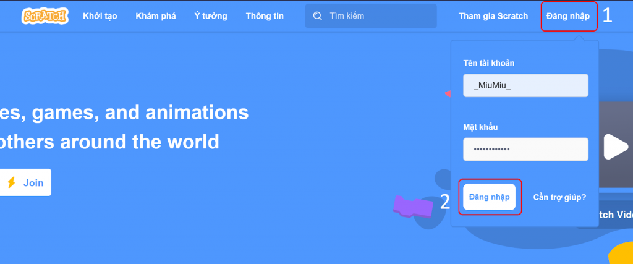The image size is (633, 264).
Task: Open the Ý tưởng section
Action: coord(210,16)
